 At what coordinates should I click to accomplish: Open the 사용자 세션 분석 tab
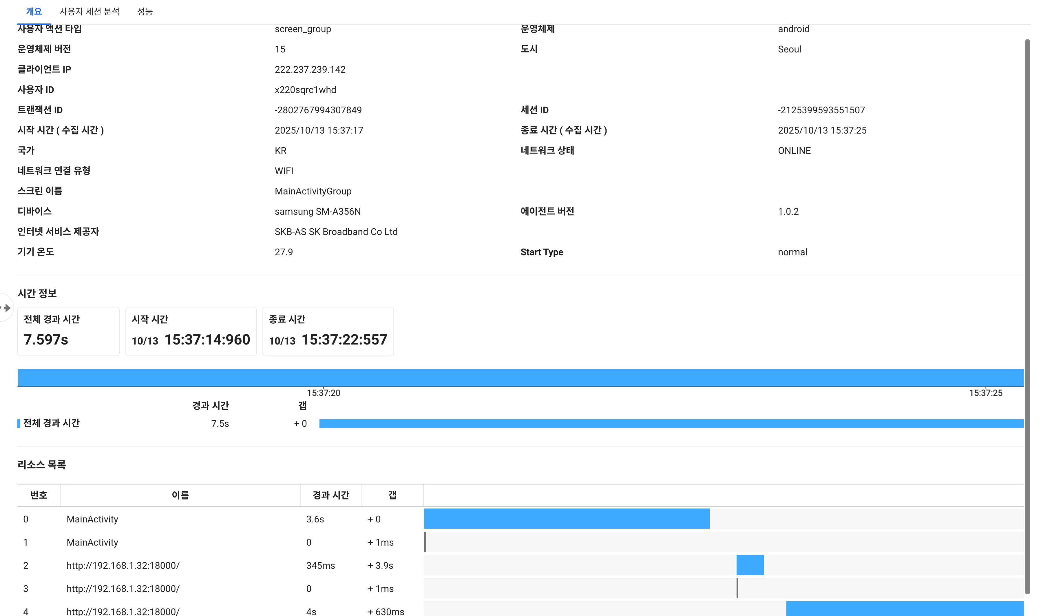[x=89, y=12]
